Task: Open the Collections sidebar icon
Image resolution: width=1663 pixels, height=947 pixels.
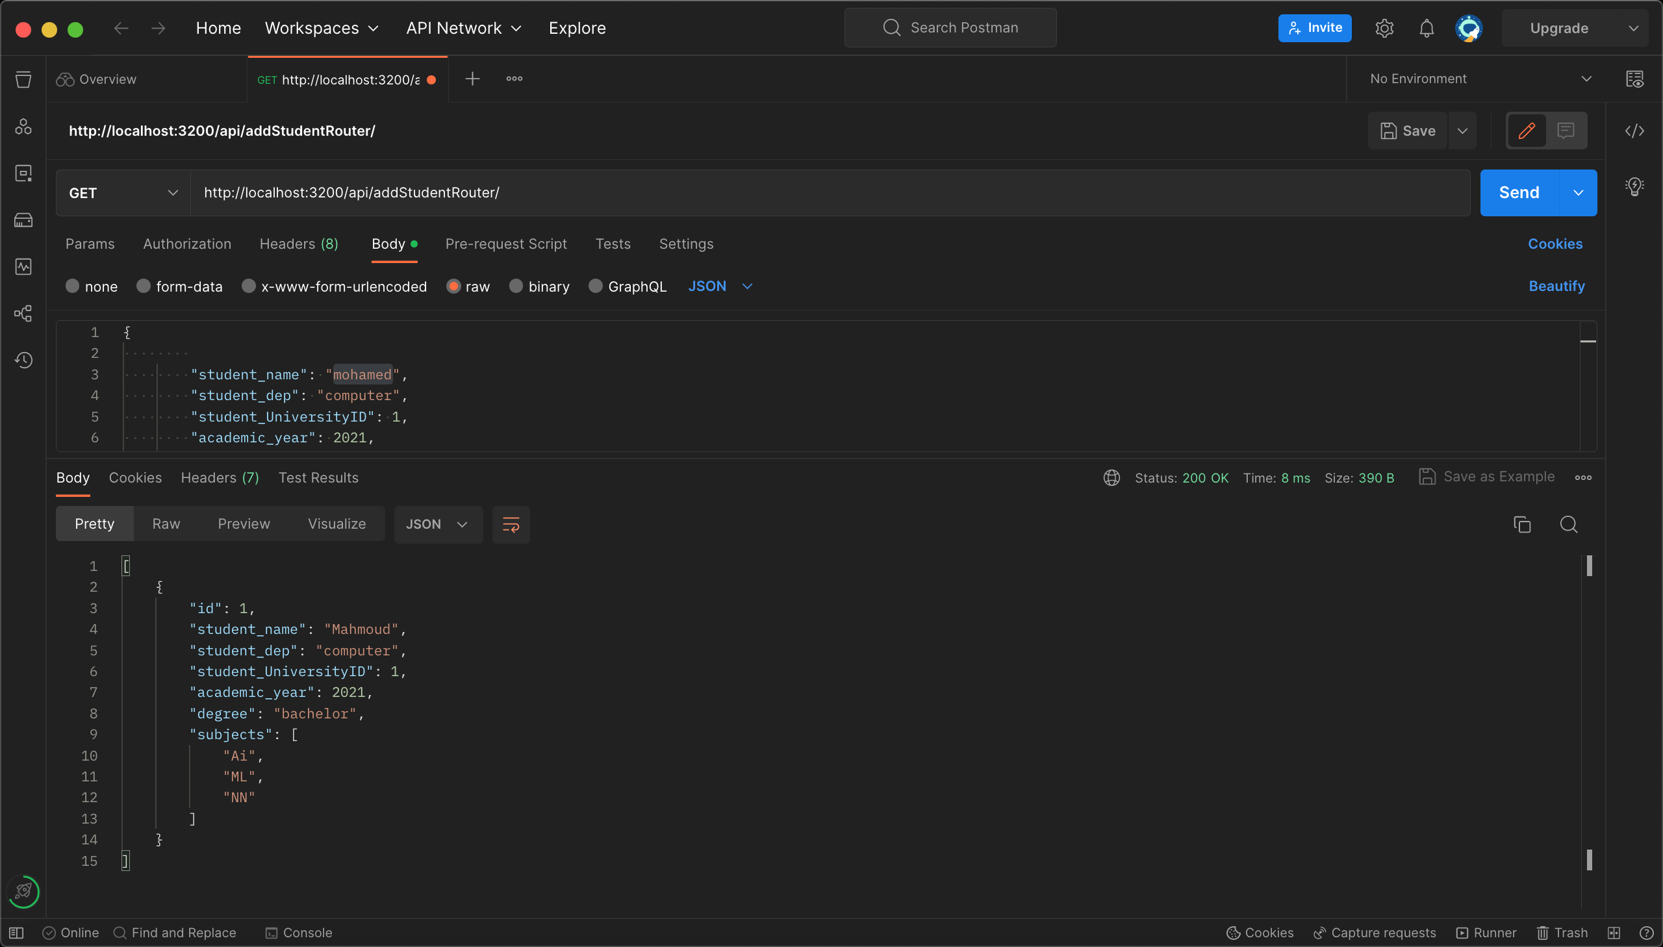Action: pyautogui.click(x=23, y=79)
